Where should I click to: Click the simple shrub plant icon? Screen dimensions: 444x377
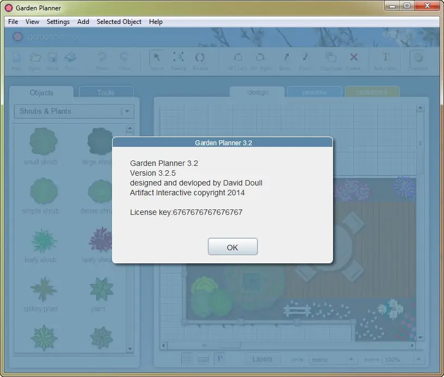coord(44,191)
